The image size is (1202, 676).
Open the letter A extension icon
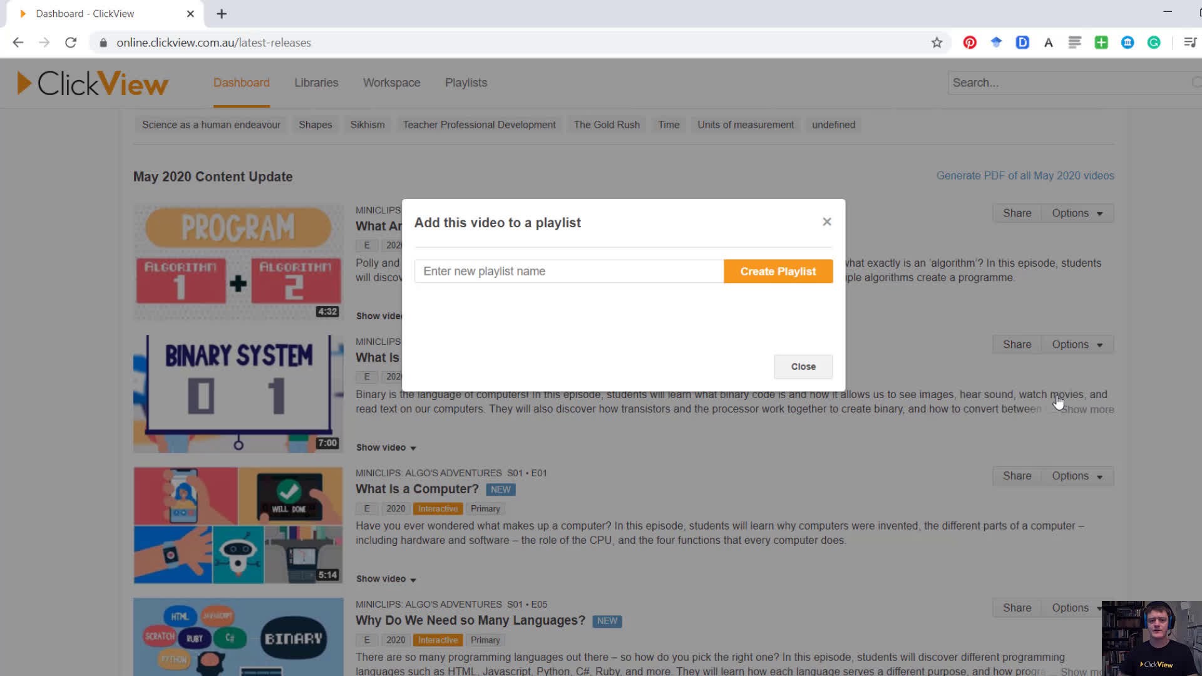[x=1049, y=43]
